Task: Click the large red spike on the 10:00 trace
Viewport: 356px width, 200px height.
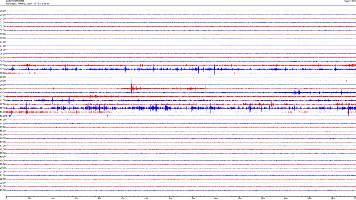Action: 132,86
